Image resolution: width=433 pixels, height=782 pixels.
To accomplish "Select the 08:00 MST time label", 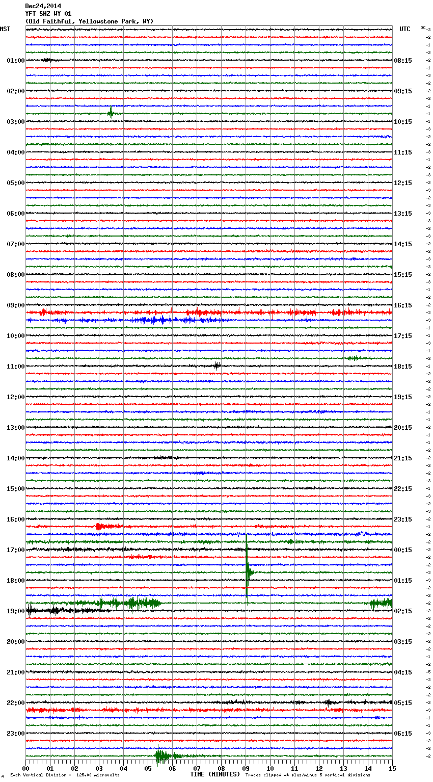I will click(15, 275).
